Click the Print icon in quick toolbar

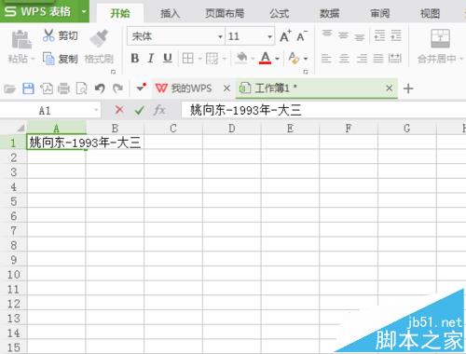point(63,88)
